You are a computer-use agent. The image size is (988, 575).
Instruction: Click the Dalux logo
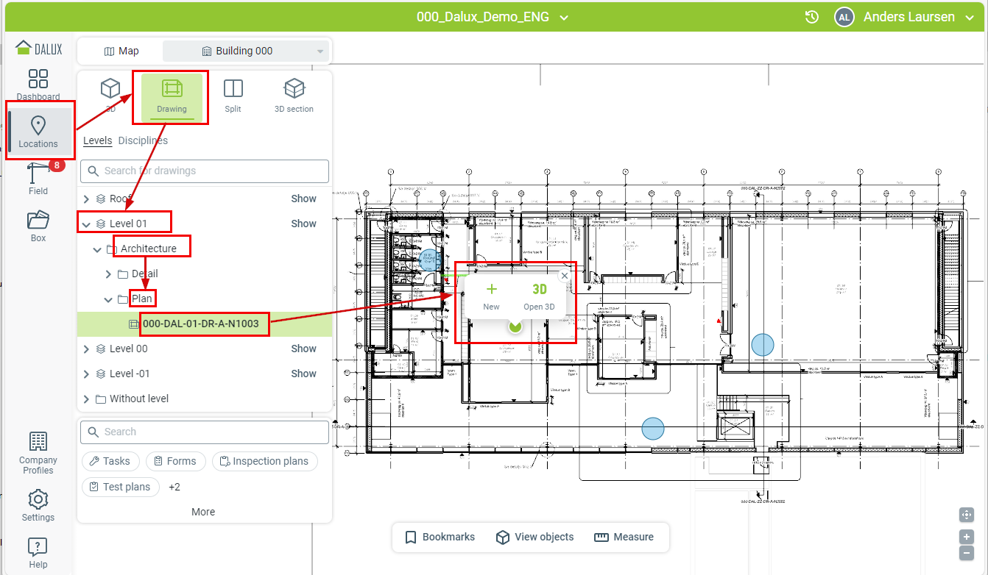coord(39,49)
